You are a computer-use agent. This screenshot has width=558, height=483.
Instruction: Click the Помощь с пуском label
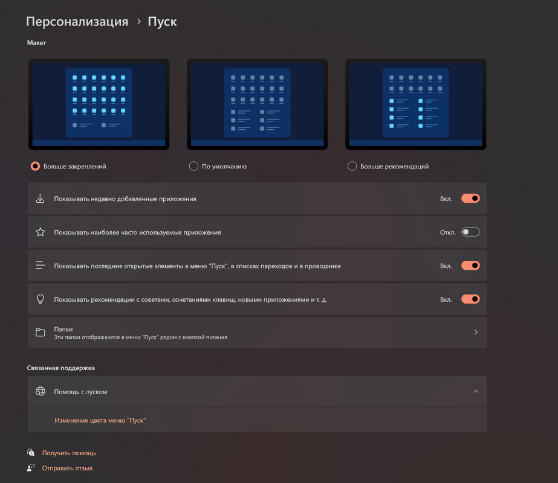[80, 392]
